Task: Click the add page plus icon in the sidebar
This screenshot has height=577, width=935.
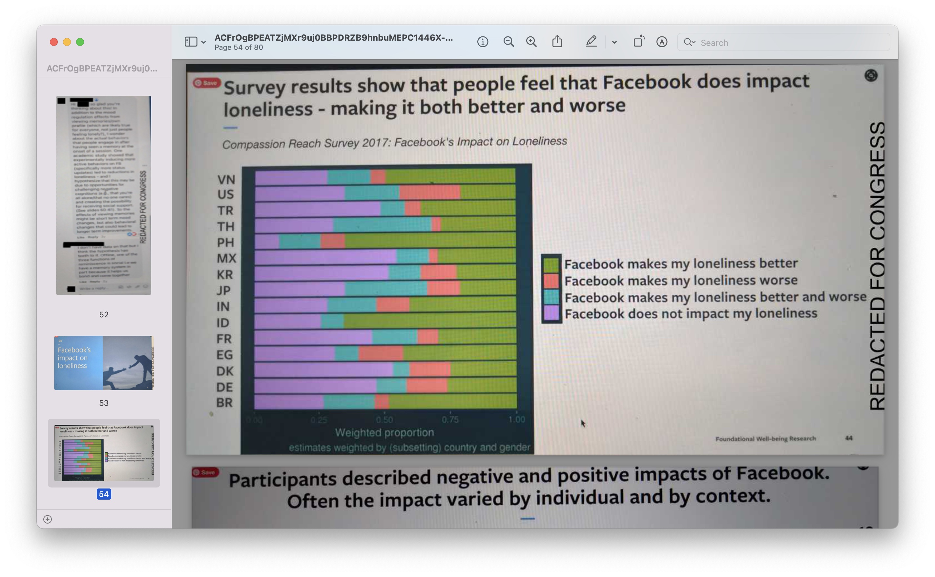Action: (48, 519)
